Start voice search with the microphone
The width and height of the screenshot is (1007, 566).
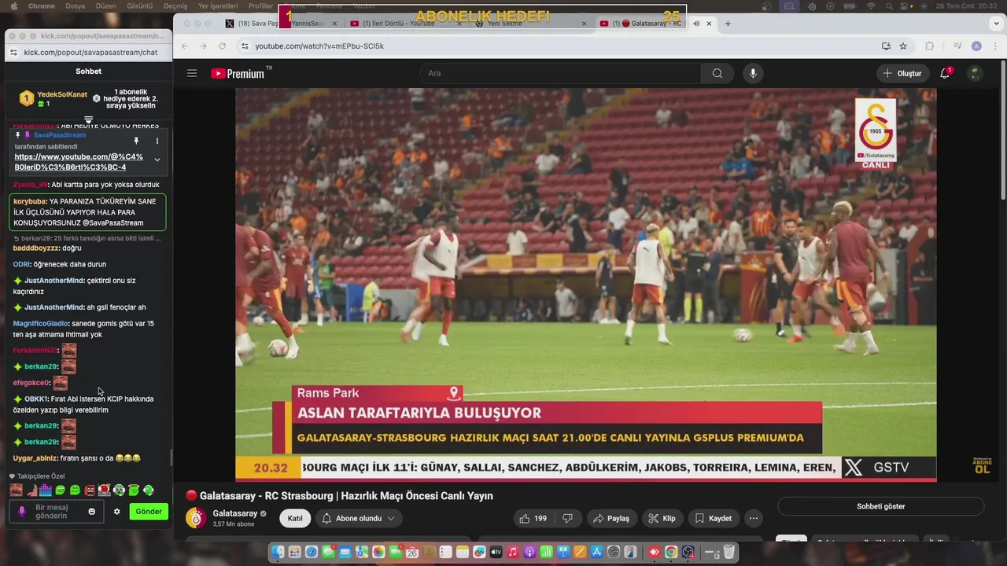tap(753, 73)
